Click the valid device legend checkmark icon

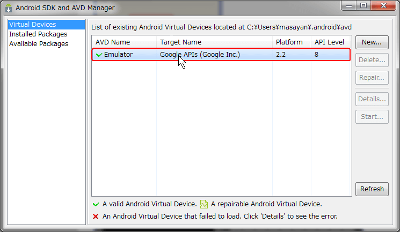pos(96,204)
